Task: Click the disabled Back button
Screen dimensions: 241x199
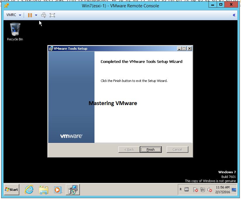Action: coord(129,150)
